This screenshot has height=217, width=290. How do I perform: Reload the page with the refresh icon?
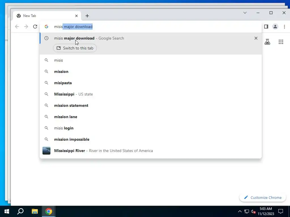(35, 27)
